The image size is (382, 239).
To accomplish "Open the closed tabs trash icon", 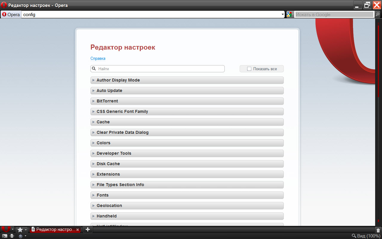I will pos(378,230).
